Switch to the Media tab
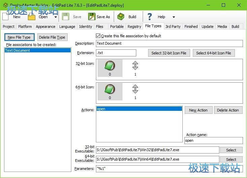The image size is (247, 178). click(222, 27)
